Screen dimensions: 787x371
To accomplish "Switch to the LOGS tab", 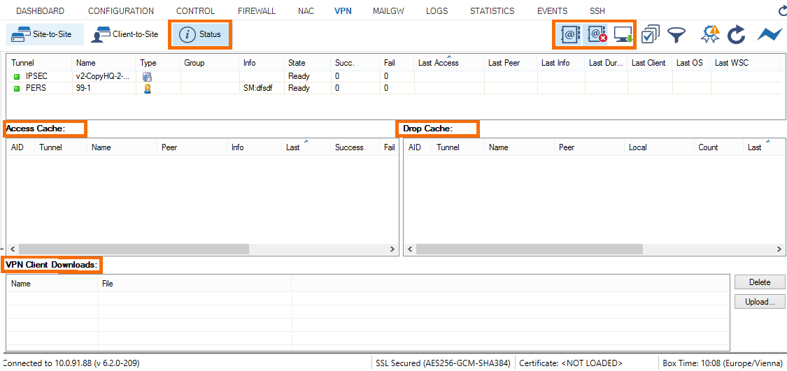I will 437,11.
